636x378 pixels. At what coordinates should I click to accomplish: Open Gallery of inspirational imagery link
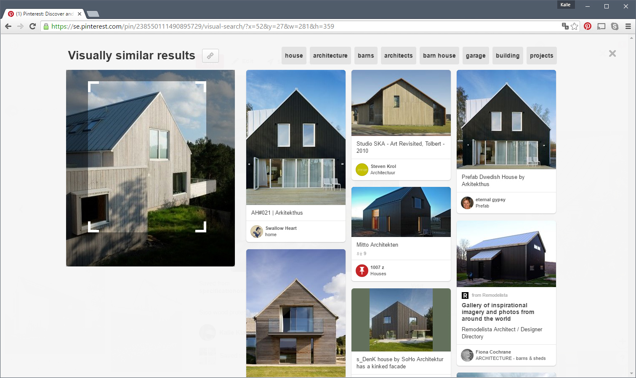(498, 312)
